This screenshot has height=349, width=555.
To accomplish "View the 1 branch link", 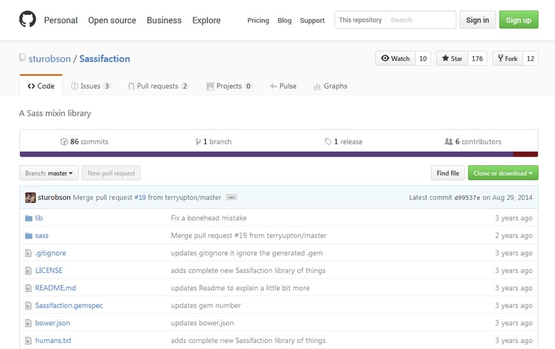I will pyautogui.click(x=214, y=141).
